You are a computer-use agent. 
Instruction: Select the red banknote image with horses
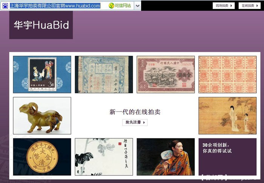[166, 74]
